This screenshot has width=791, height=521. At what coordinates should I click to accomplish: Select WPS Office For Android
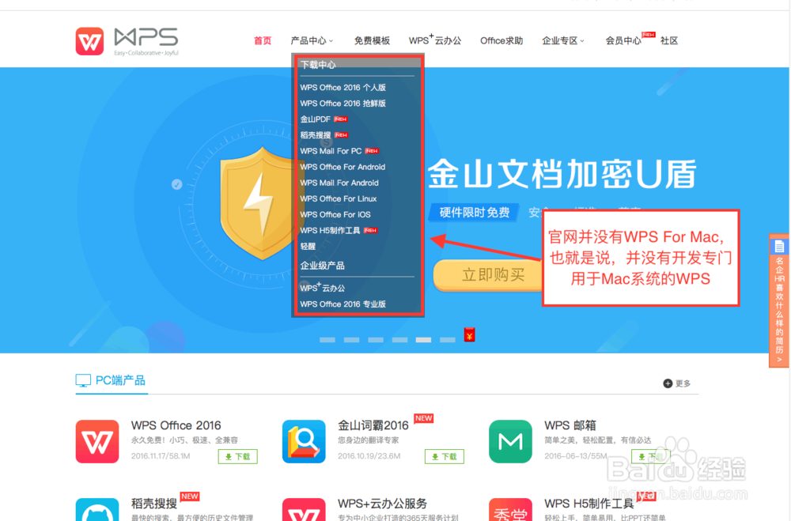point(343,167)
